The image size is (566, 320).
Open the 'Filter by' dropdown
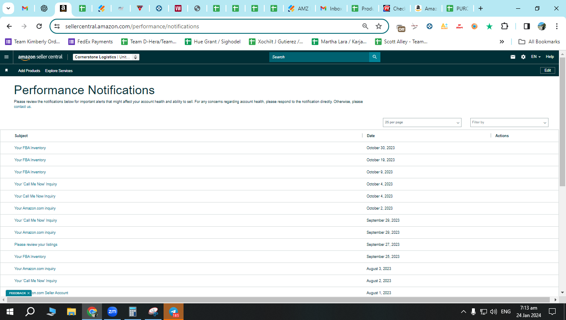tap(509, 122)
